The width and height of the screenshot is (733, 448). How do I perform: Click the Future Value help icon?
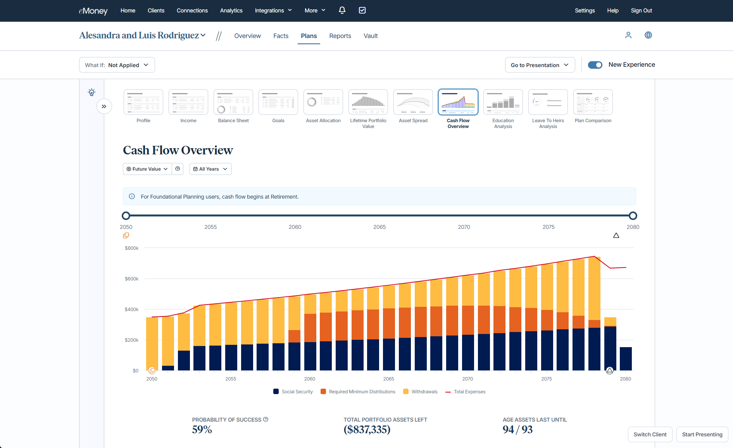click(x=178, y=169)
